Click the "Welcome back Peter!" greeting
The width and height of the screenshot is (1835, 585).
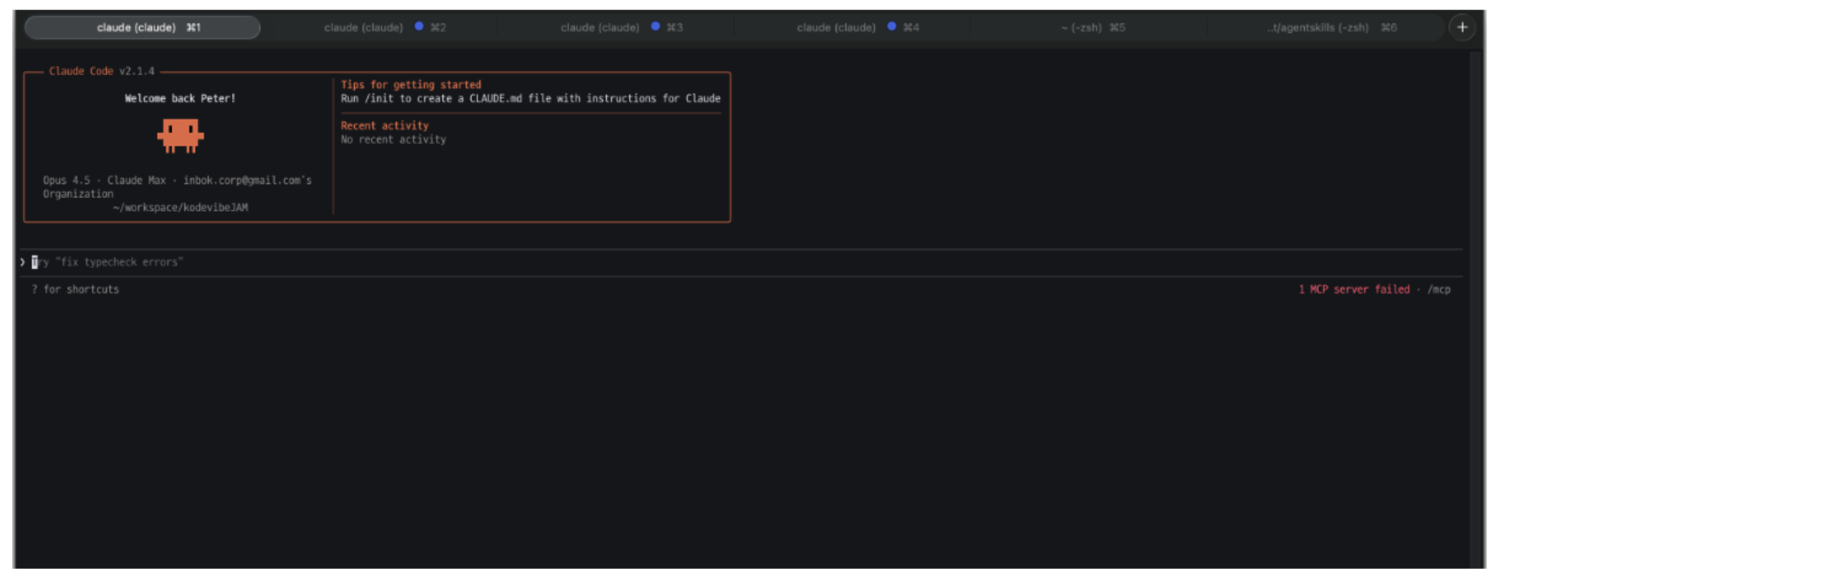180,99
